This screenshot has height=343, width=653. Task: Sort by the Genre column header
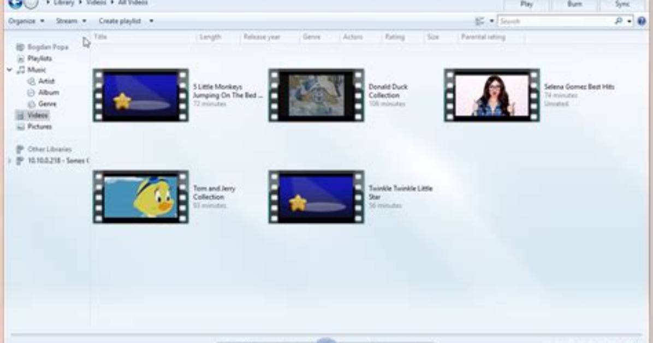click(x=312, y=37)
